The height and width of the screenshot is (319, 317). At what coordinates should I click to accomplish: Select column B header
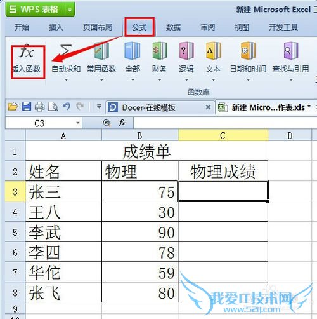(139, 135)
